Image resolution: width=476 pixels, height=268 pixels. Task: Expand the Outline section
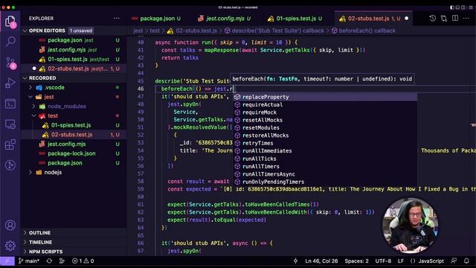click(74, 233)
